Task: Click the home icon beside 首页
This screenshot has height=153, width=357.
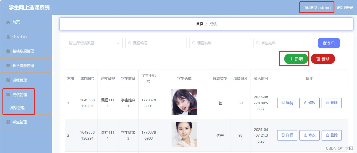Action: pos(8,22)
